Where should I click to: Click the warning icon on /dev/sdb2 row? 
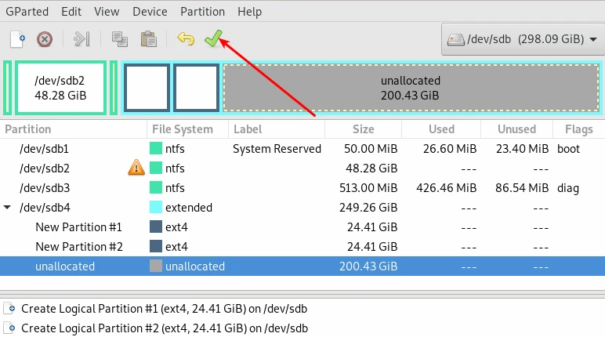[136, 168]
